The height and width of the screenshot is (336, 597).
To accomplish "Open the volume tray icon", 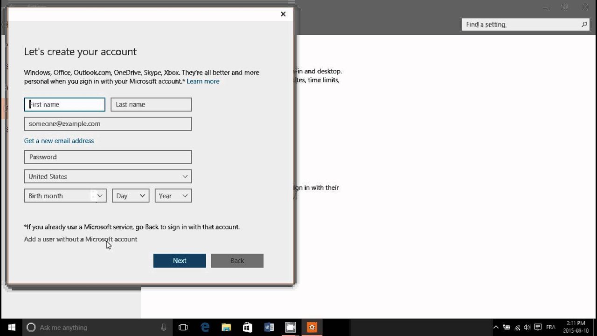I will tap(527, 327).
